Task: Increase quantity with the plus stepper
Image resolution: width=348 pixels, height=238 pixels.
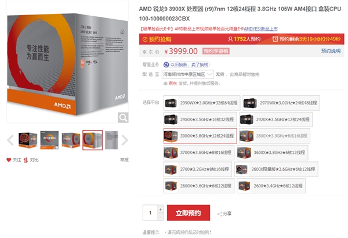Action: pos(161,209)
